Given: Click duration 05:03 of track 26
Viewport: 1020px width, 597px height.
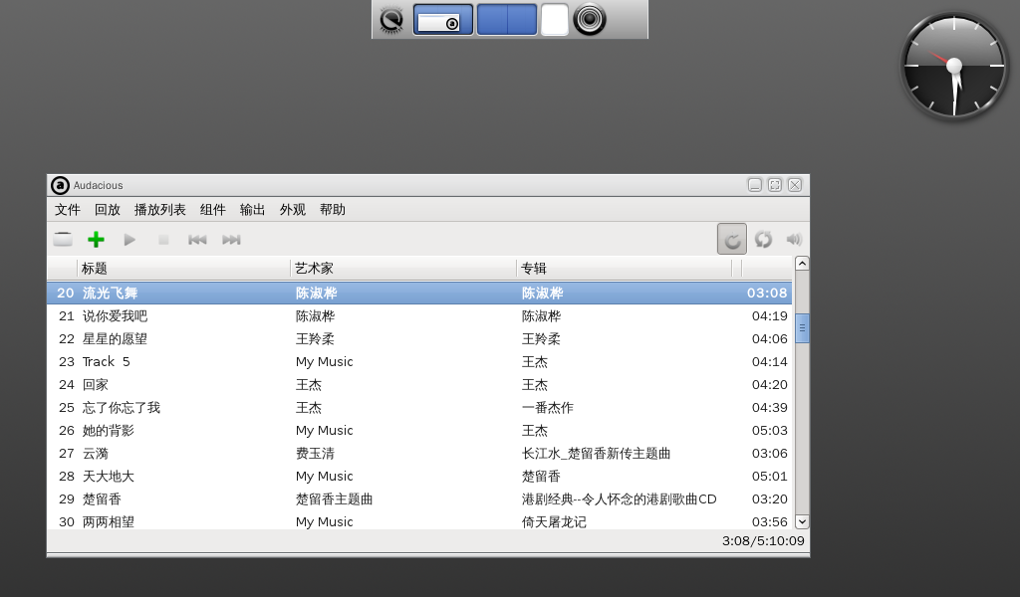Looking at the screenshot, I should 770,430.
